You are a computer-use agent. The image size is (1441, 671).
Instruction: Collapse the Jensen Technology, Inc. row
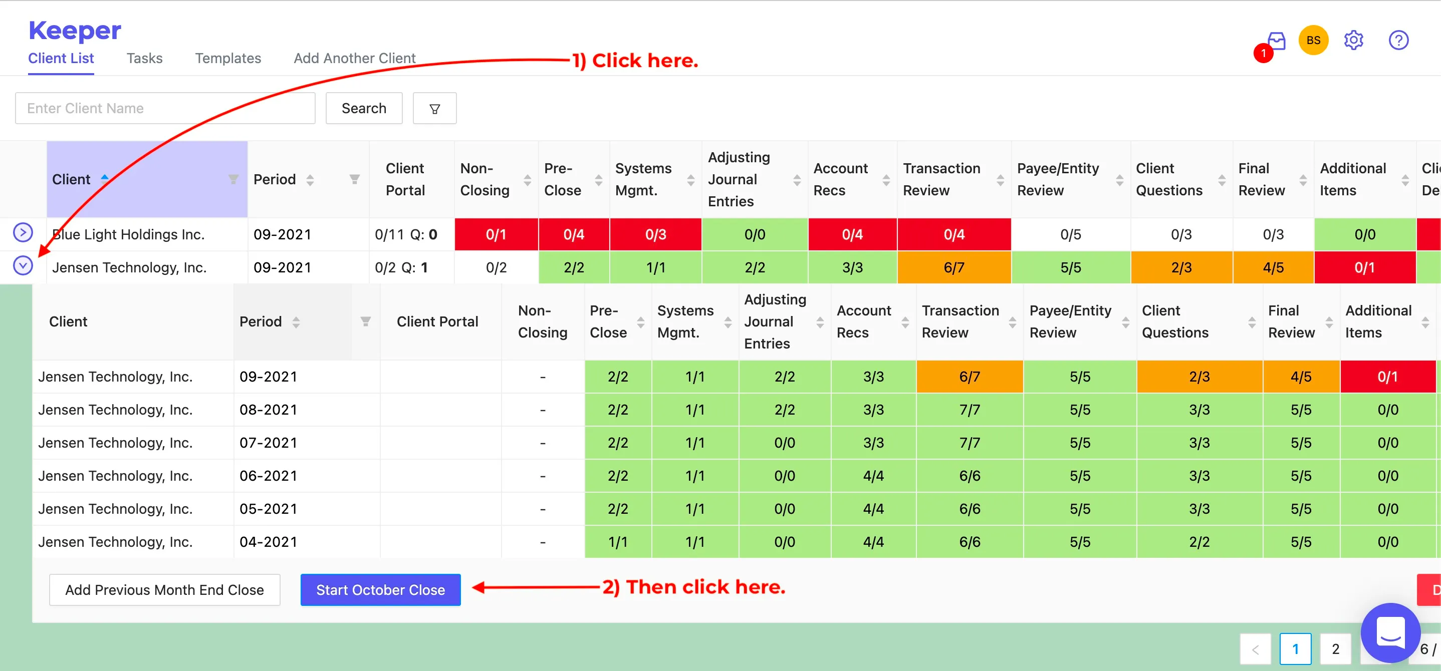[23, 265]
